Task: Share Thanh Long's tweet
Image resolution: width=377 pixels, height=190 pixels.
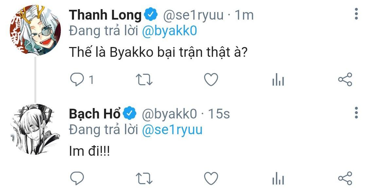Action: [345, 80]
